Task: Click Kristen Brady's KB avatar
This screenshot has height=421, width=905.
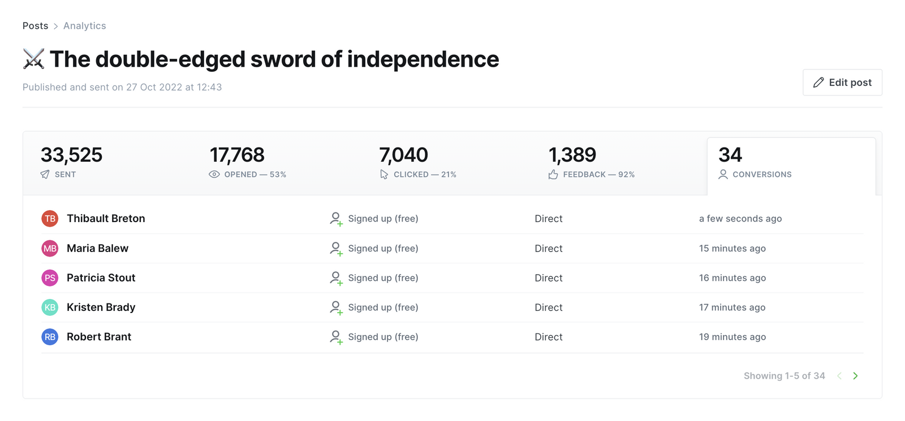Action: pyautogui.click(x=50, y=307)
